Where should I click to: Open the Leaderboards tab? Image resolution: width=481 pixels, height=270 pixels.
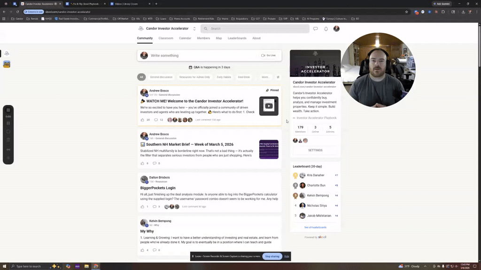[x=237, y=38]
